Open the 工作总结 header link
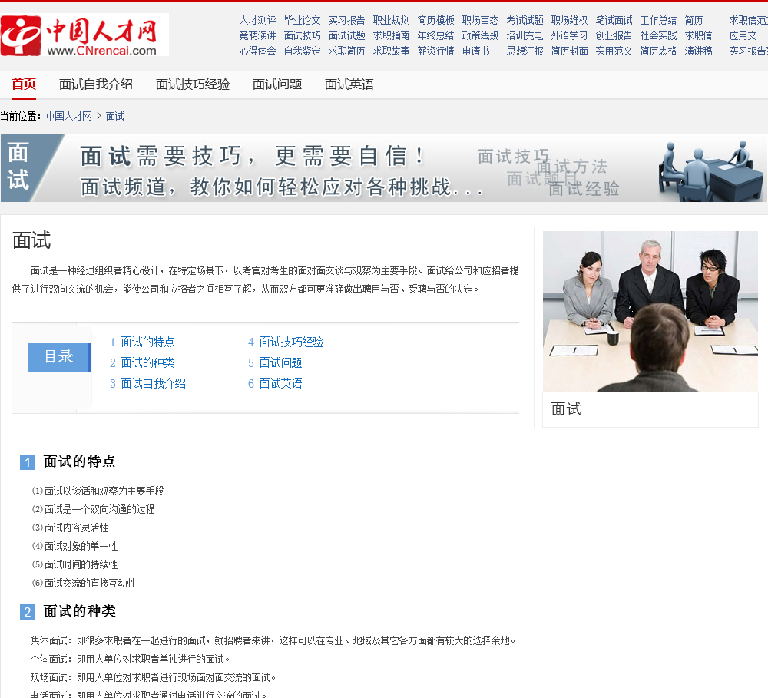The width and height of the screenshot is (768, 698). click(x=659, y=20)
